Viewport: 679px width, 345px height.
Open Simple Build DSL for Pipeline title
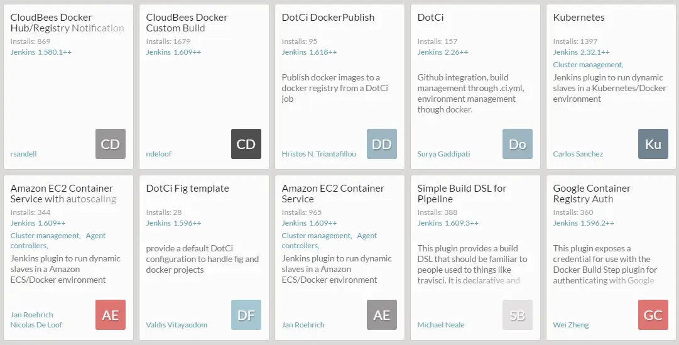(462, 194)
